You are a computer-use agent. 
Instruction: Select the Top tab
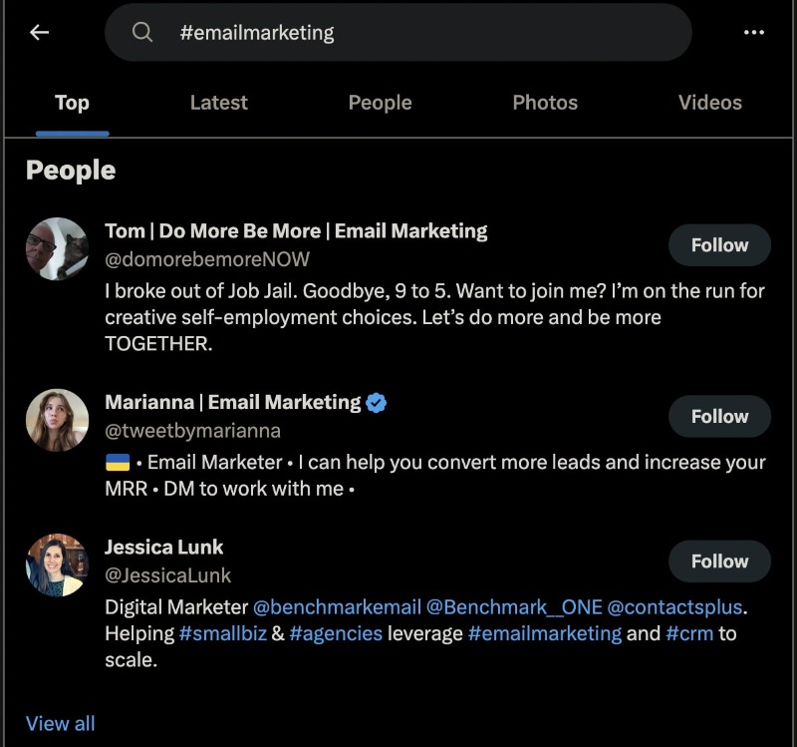[72, 103]
